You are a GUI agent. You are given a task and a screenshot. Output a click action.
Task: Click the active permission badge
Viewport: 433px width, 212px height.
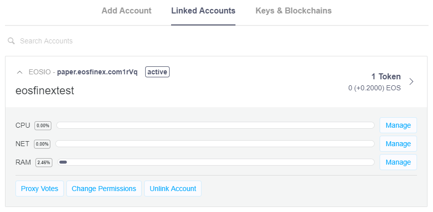157,72
